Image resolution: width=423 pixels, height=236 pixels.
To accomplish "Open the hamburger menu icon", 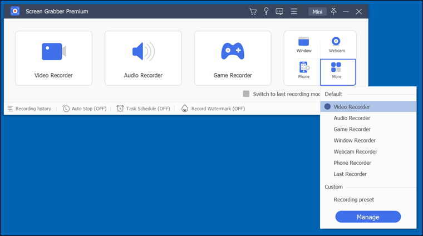I will (x=293, y=11).
